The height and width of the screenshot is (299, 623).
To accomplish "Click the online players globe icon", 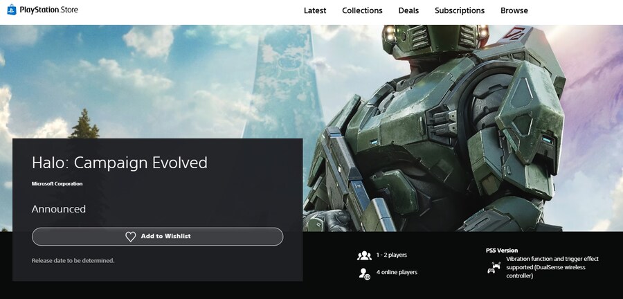I will [364, 273].
